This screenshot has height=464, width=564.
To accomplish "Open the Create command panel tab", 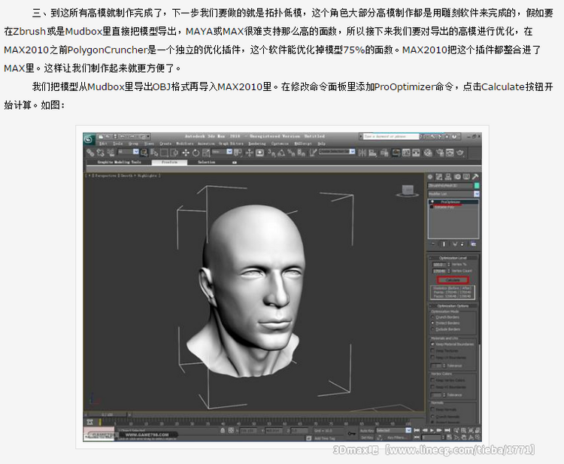I will tap(430, 177).
